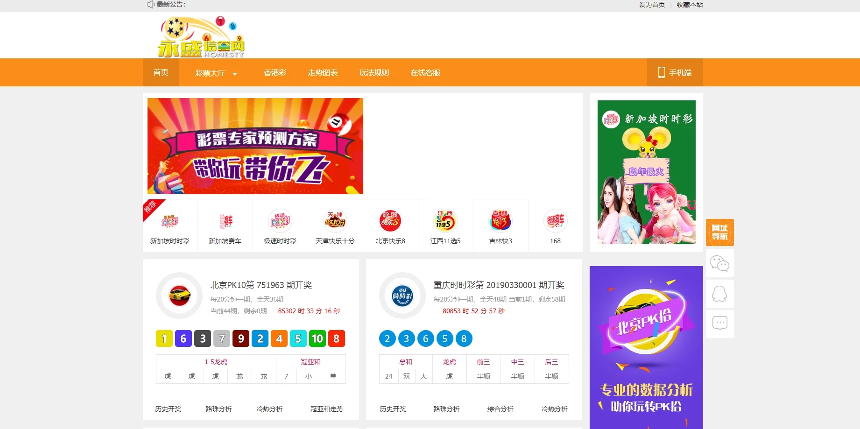Click the 天津快乐十分 icon
The image size is (860, 429).
(335, 221)
